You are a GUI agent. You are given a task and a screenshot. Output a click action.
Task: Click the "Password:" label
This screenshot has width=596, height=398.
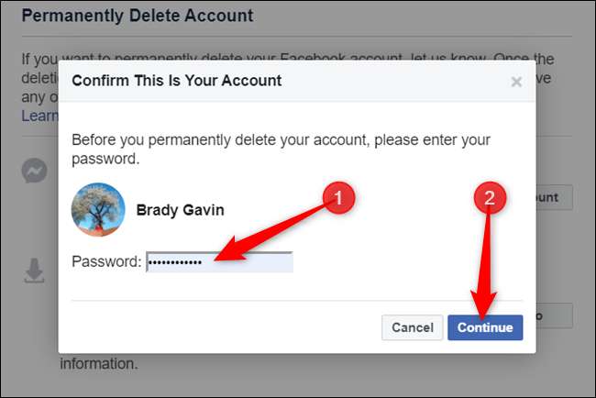106,262
